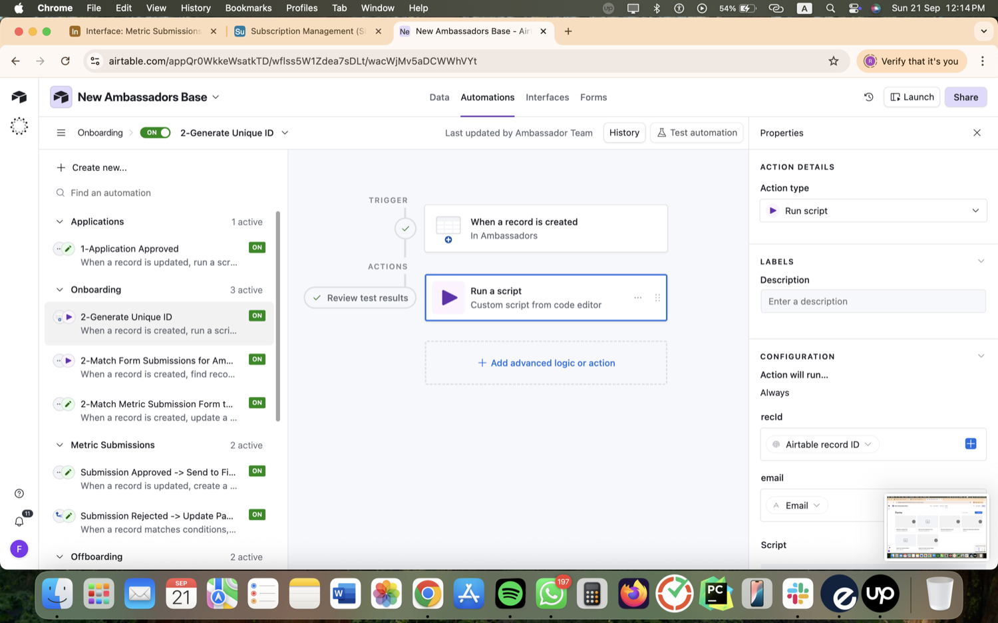Viewport: 998px width, 623px height.
Task: Open the Run a script action's more options
Action: click(638, 298)
